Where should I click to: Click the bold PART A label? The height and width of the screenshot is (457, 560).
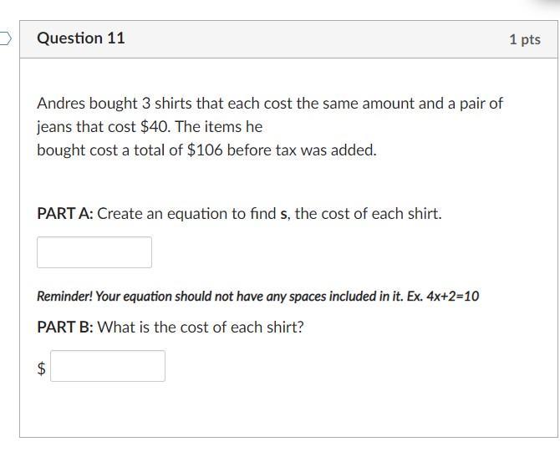tap(65, 214)
